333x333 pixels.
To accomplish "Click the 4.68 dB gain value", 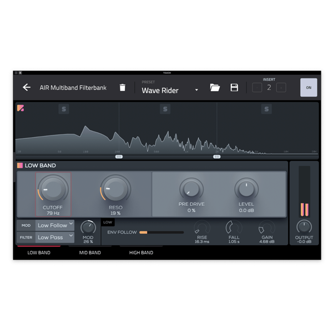I will (267, 241).
